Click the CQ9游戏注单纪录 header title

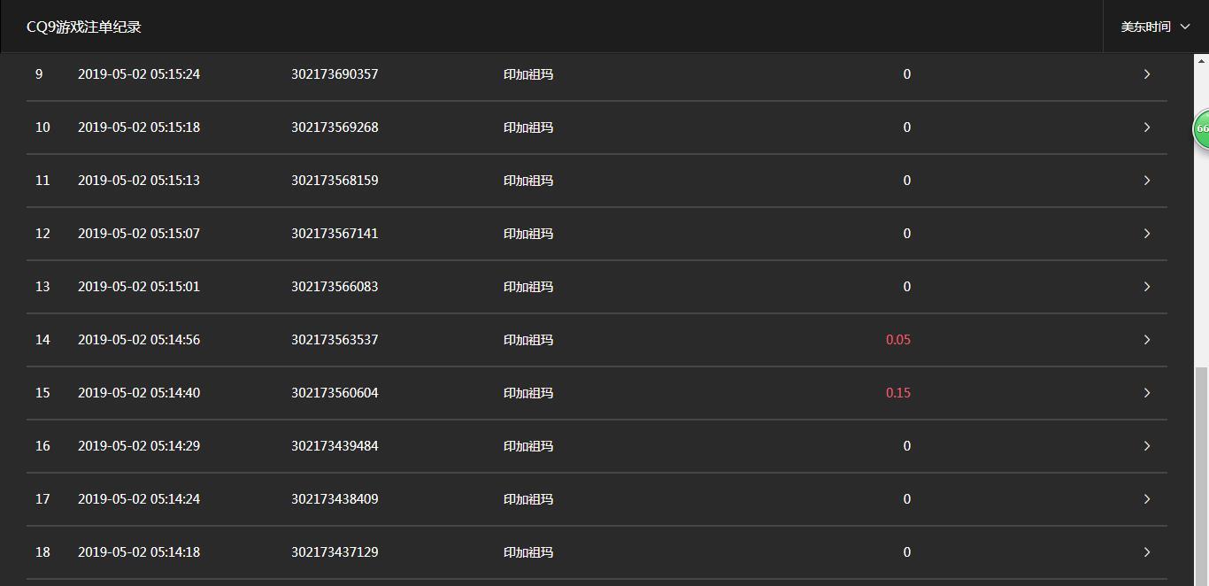pos(84,27)
